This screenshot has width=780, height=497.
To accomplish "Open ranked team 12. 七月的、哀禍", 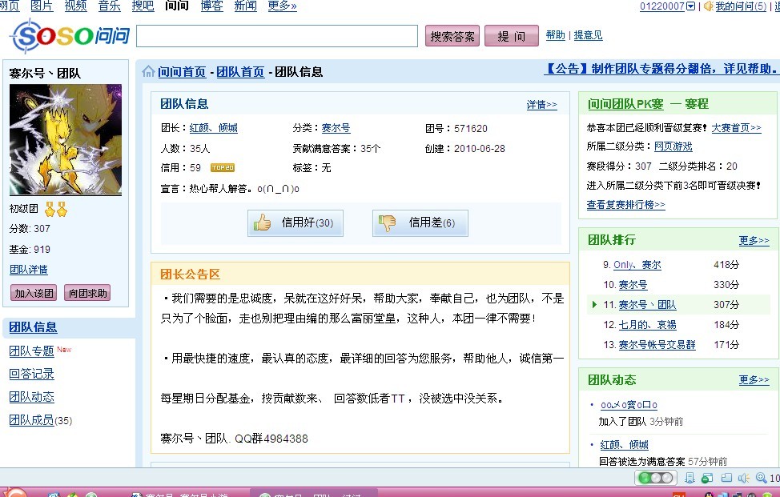I will pyautogui.click(x=647, y=325).
